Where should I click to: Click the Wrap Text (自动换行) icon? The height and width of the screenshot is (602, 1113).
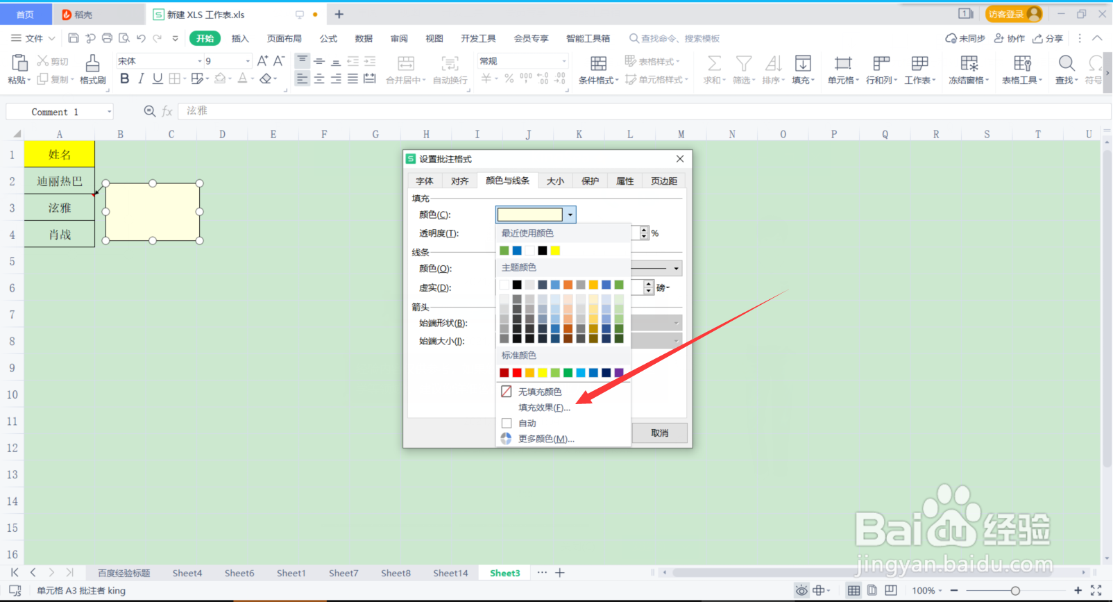[x=450, y=64]
